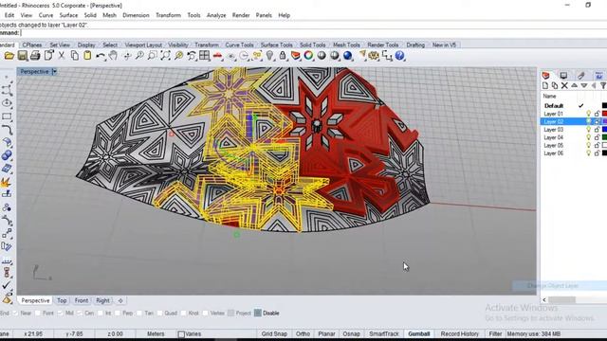Open the Perspective viewport dropdown arrow
Image resolution: width=607 pixels, height=341 pixels.
(54, 72)
